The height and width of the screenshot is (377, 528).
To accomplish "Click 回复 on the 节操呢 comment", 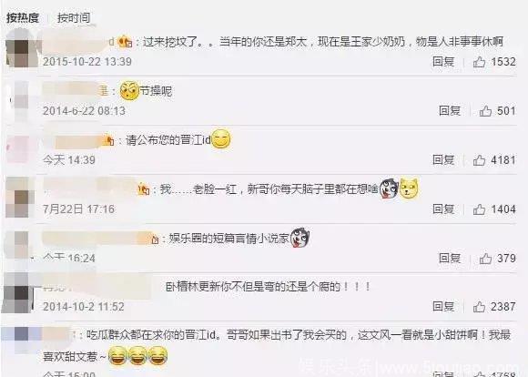I will 450,111.
